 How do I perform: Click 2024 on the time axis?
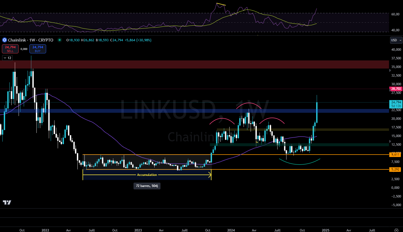click(231, 230)
